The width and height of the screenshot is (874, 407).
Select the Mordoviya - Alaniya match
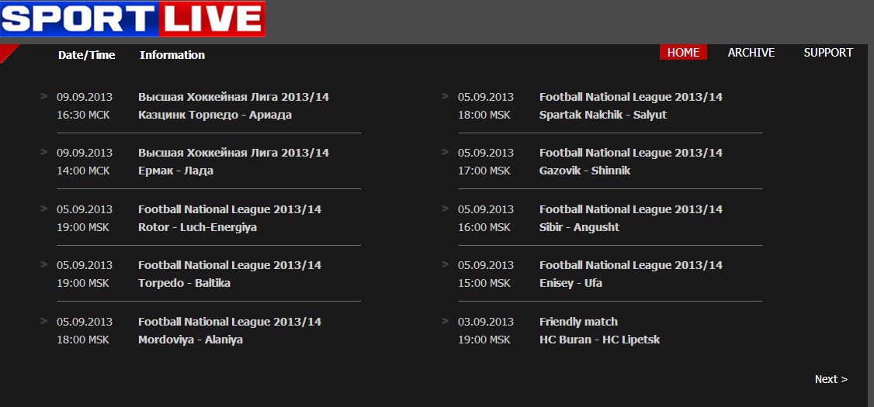point(190,340)
